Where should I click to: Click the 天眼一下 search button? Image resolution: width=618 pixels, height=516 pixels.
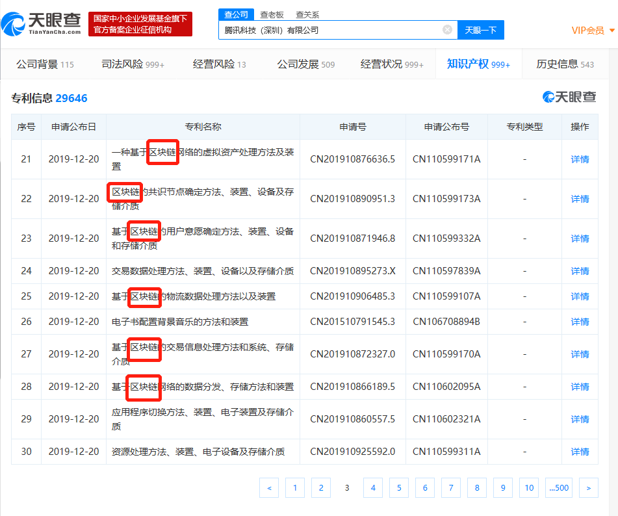click(480, 30)
